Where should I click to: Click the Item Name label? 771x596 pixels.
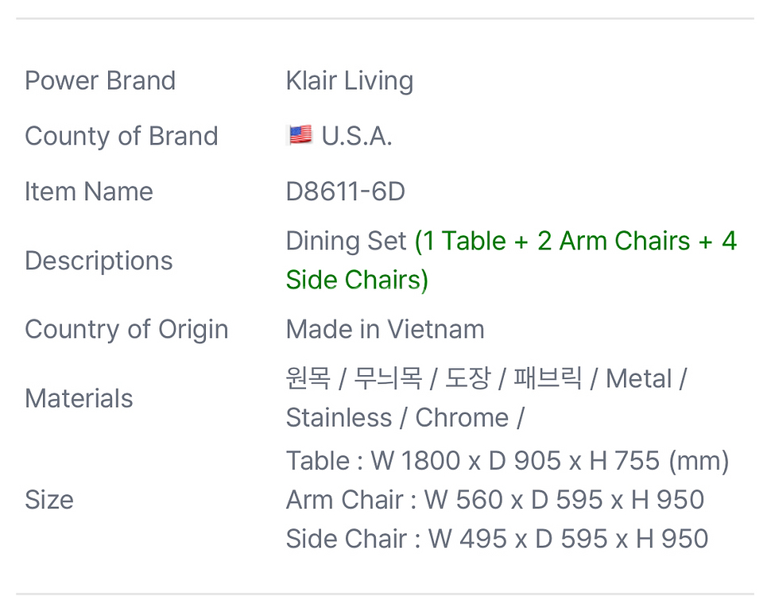point(89,192)
